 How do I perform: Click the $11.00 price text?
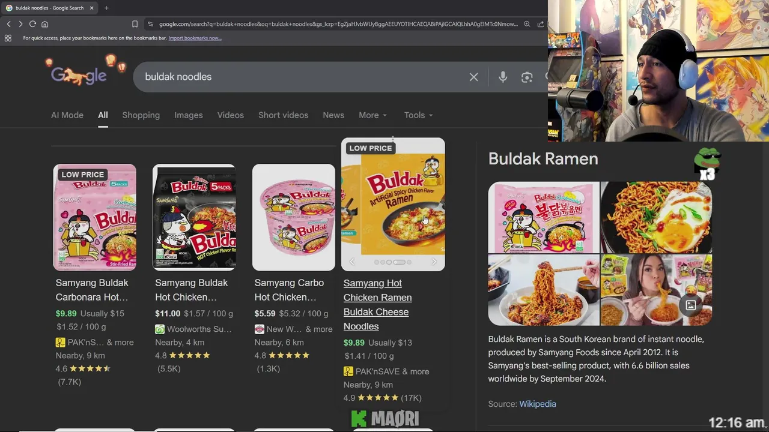[168, 313]
